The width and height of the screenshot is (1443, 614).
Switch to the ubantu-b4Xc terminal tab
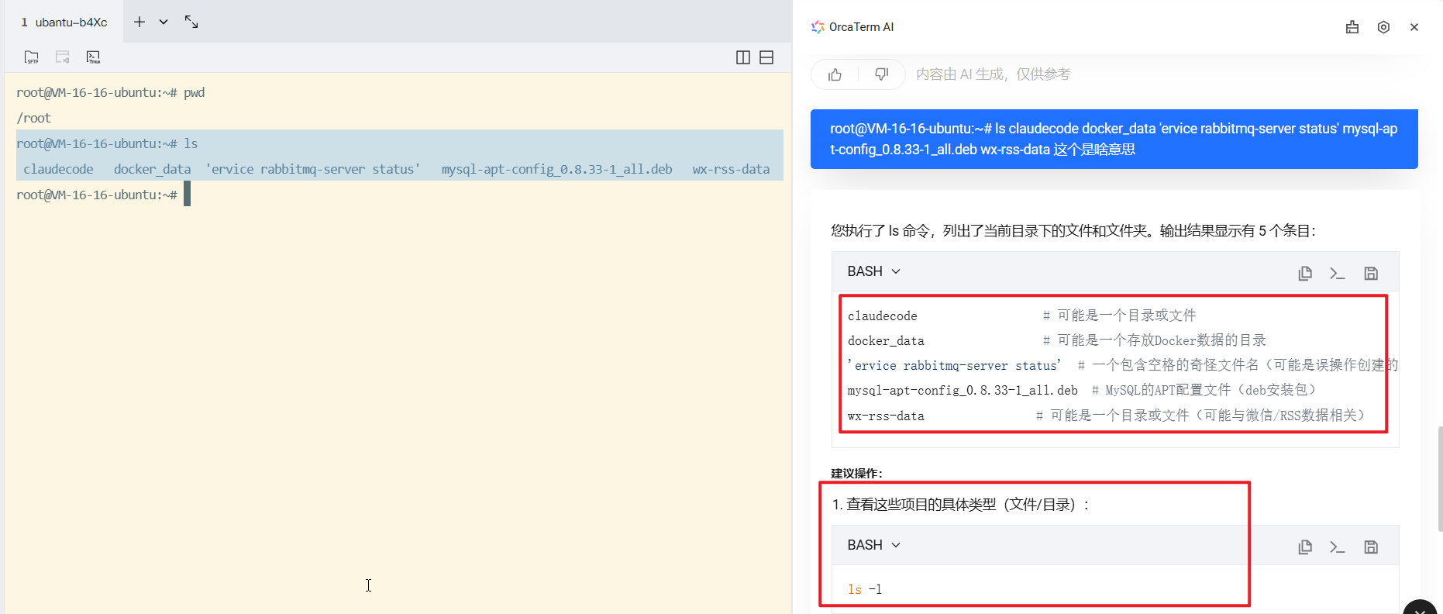(64, 22)
